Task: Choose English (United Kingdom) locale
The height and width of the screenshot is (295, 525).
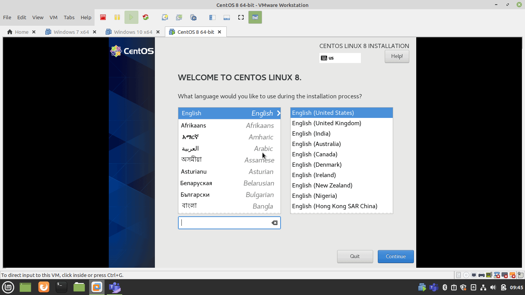Action: [342, 123]
